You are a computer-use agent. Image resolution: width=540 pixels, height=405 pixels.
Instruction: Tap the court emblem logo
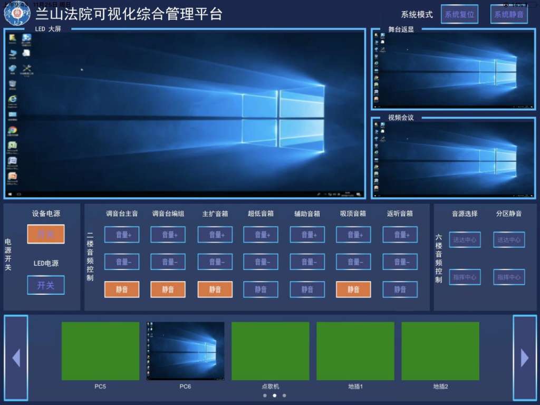point(17,14)
